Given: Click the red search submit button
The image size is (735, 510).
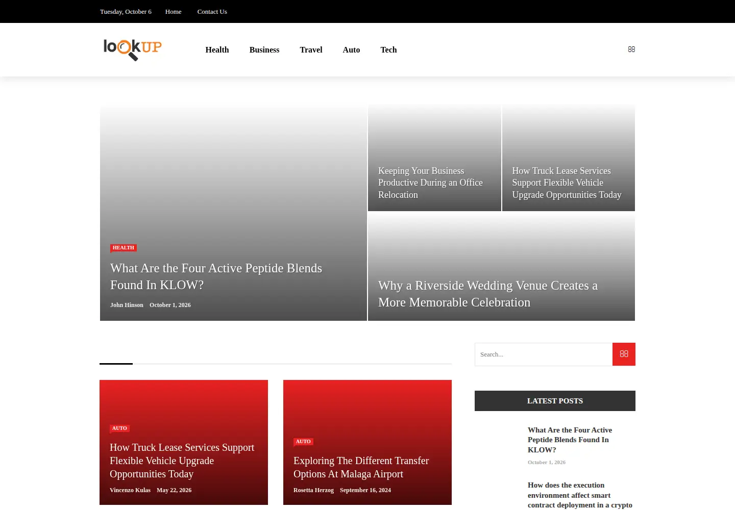Looking at the screenshot, I should pyautogui.click(x=624, y=354).
